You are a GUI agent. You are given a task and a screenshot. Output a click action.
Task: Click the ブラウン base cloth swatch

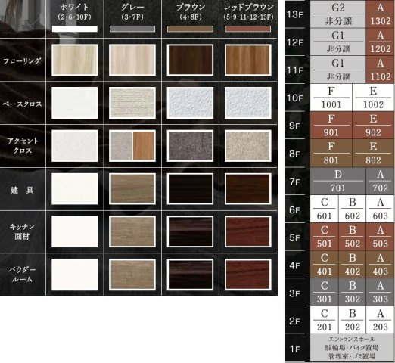click(x=190, y=103)
